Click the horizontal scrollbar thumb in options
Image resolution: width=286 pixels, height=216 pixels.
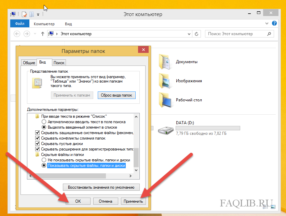click(69, 176)
